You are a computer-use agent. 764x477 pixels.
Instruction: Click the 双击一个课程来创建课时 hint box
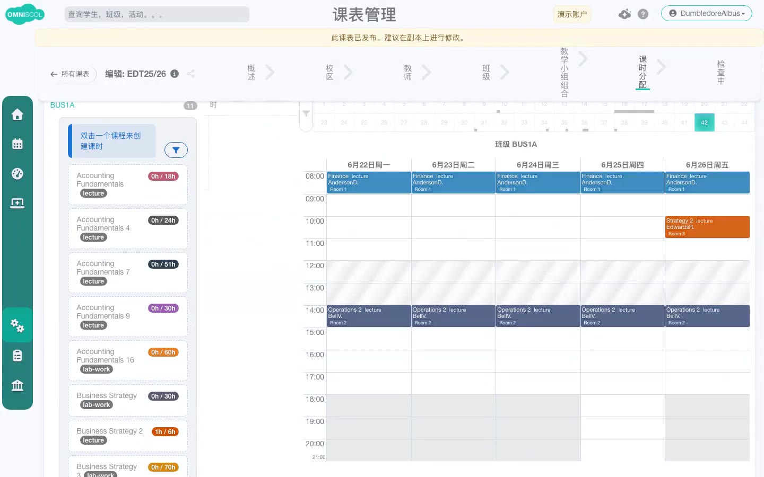pyautogui.click(x=112, y=141)
